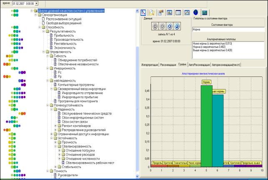
Task: Click folder icon of Надежность node
Action: click(x=55, y=109)
